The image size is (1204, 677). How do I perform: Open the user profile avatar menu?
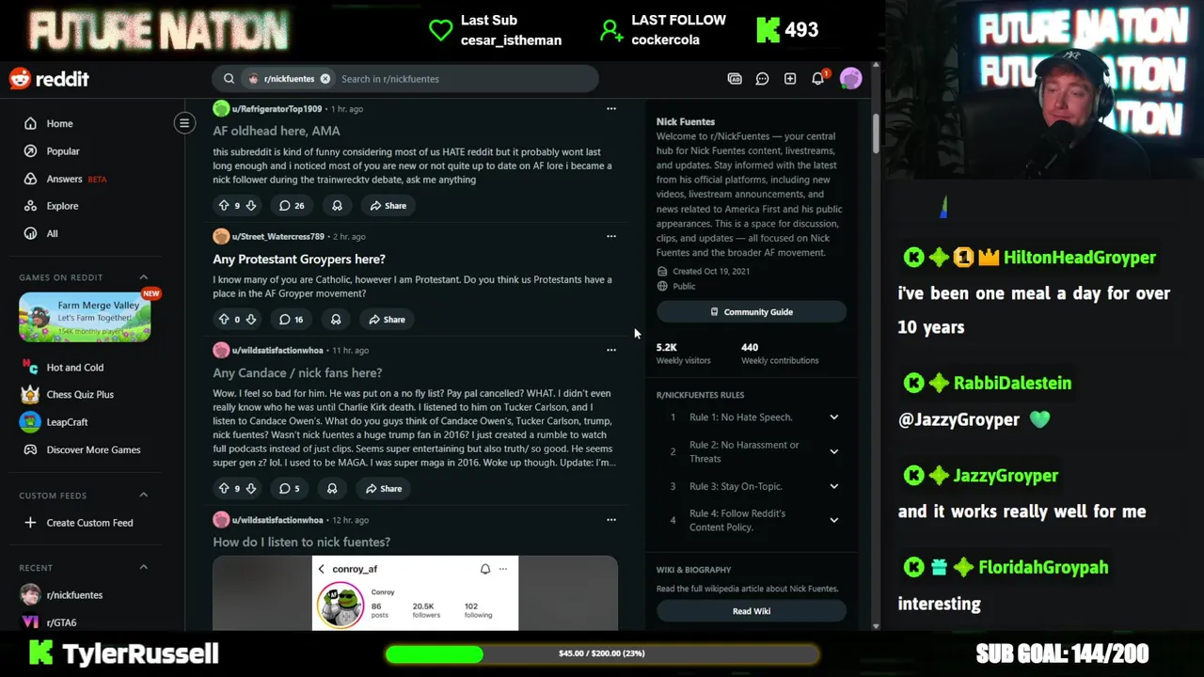click(x=850, y=79)
